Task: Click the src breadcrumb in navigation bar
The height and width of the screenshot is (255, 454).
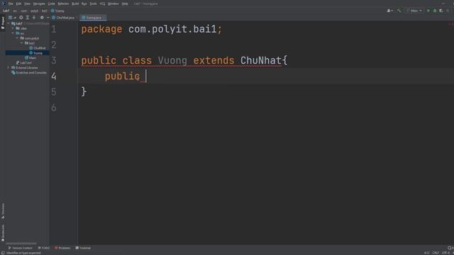Action: (x=15, y=11)
